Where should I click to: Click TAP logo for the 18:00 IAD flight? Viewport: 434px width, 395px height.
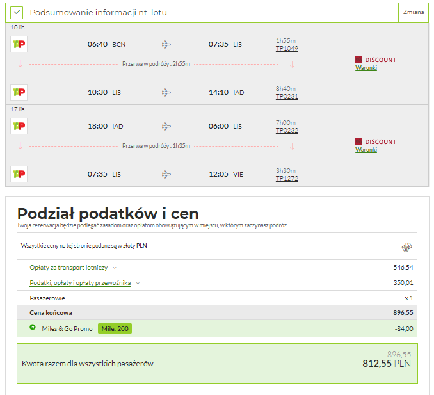pos(19,126)
